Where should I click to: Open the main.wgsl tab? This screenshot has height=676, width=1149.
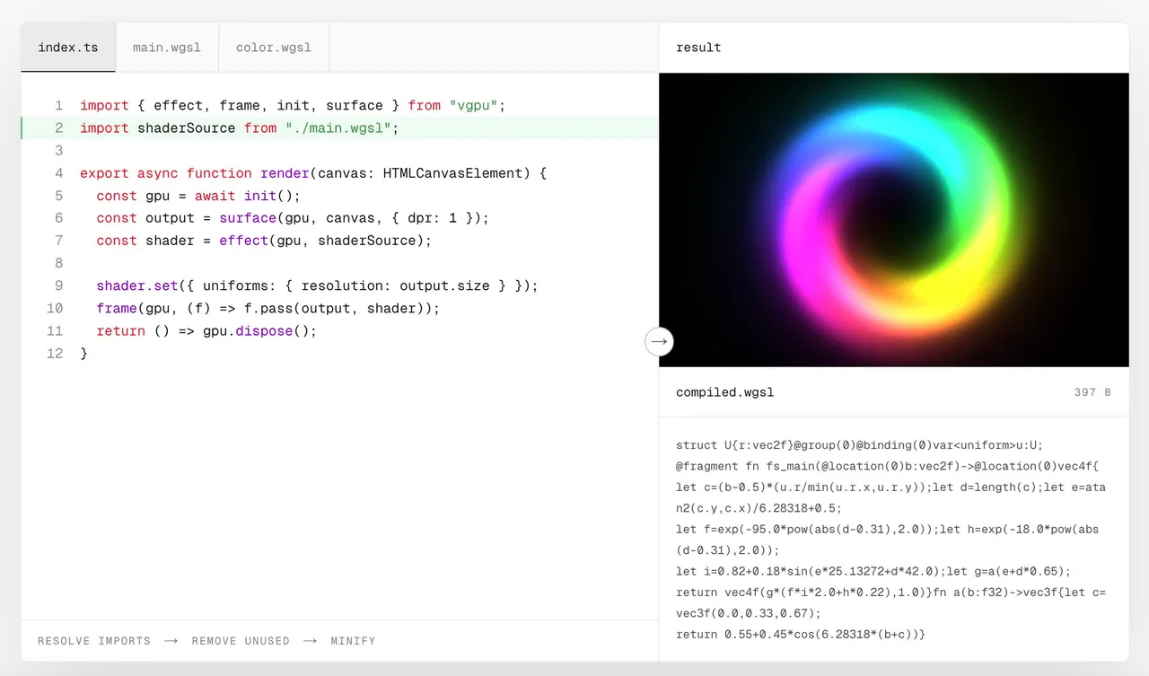click(167, 48)
